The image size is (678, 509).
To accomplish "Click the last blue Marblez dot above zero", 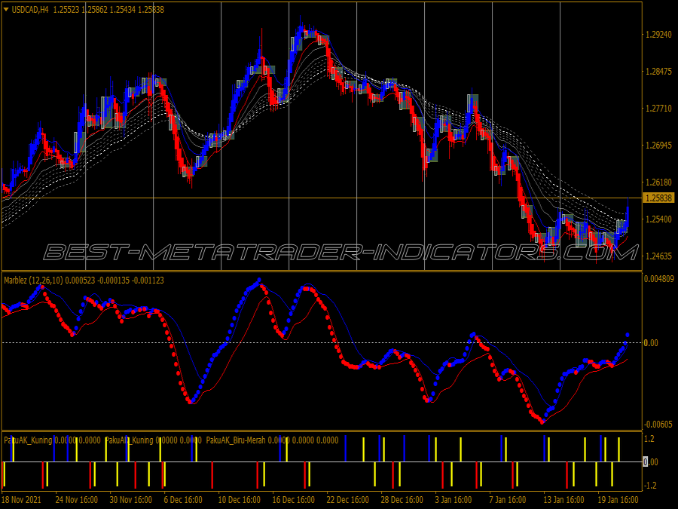I will [x=627, y=335].
